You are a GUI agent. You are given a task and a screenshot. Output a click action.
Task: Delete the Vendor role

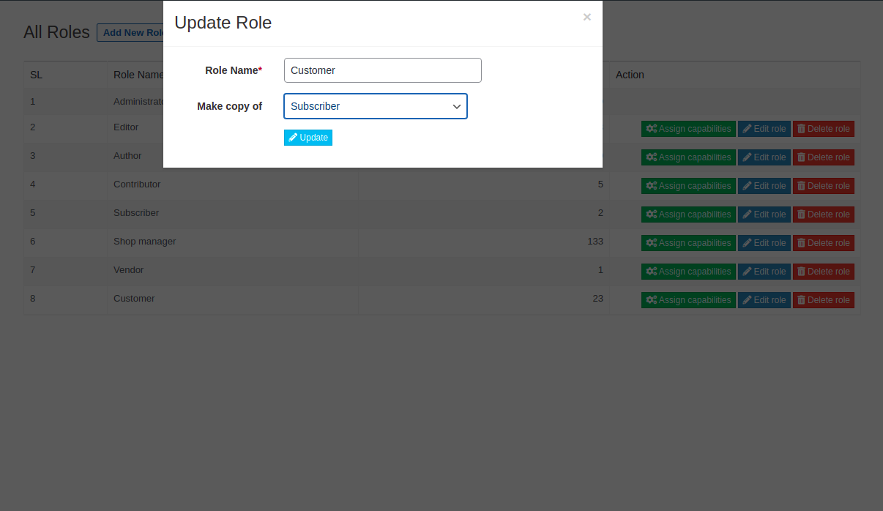824,272
